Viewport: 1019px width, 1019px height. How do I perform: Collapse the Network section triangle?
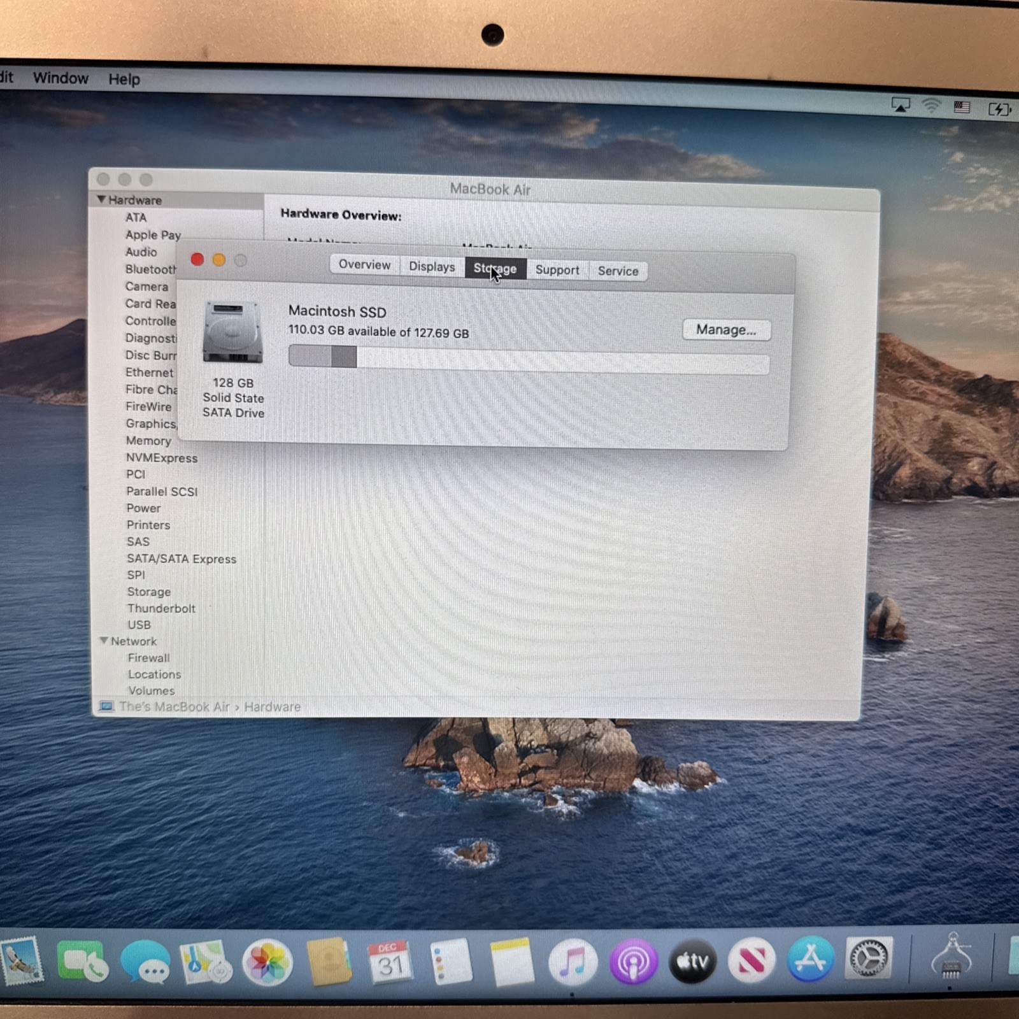coord(104,641)
